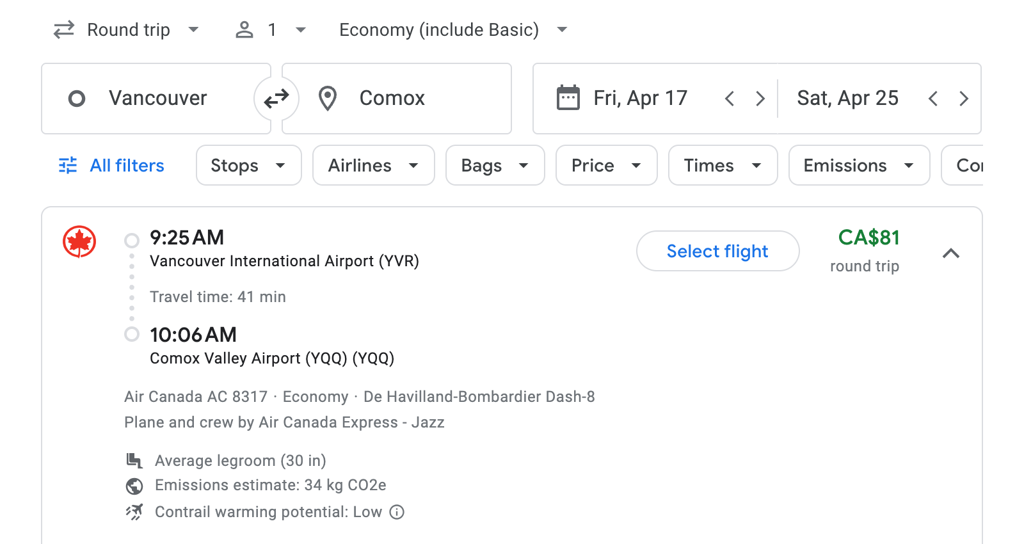Click the Select flight button

(717, 251)
